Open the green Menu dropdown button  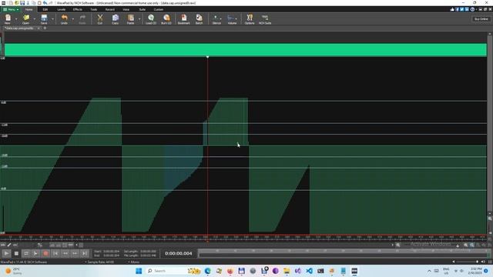11,9
